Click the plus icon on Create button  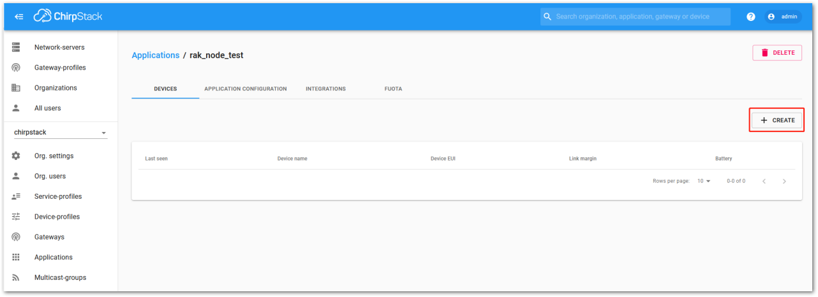pyautogui.click(x=764, y=120)
